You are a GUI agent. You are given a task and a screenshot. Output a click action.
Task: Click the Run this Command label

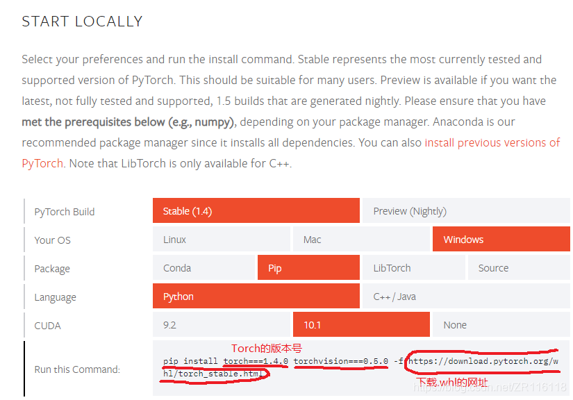pyautogui.click(x=76, y=369)
